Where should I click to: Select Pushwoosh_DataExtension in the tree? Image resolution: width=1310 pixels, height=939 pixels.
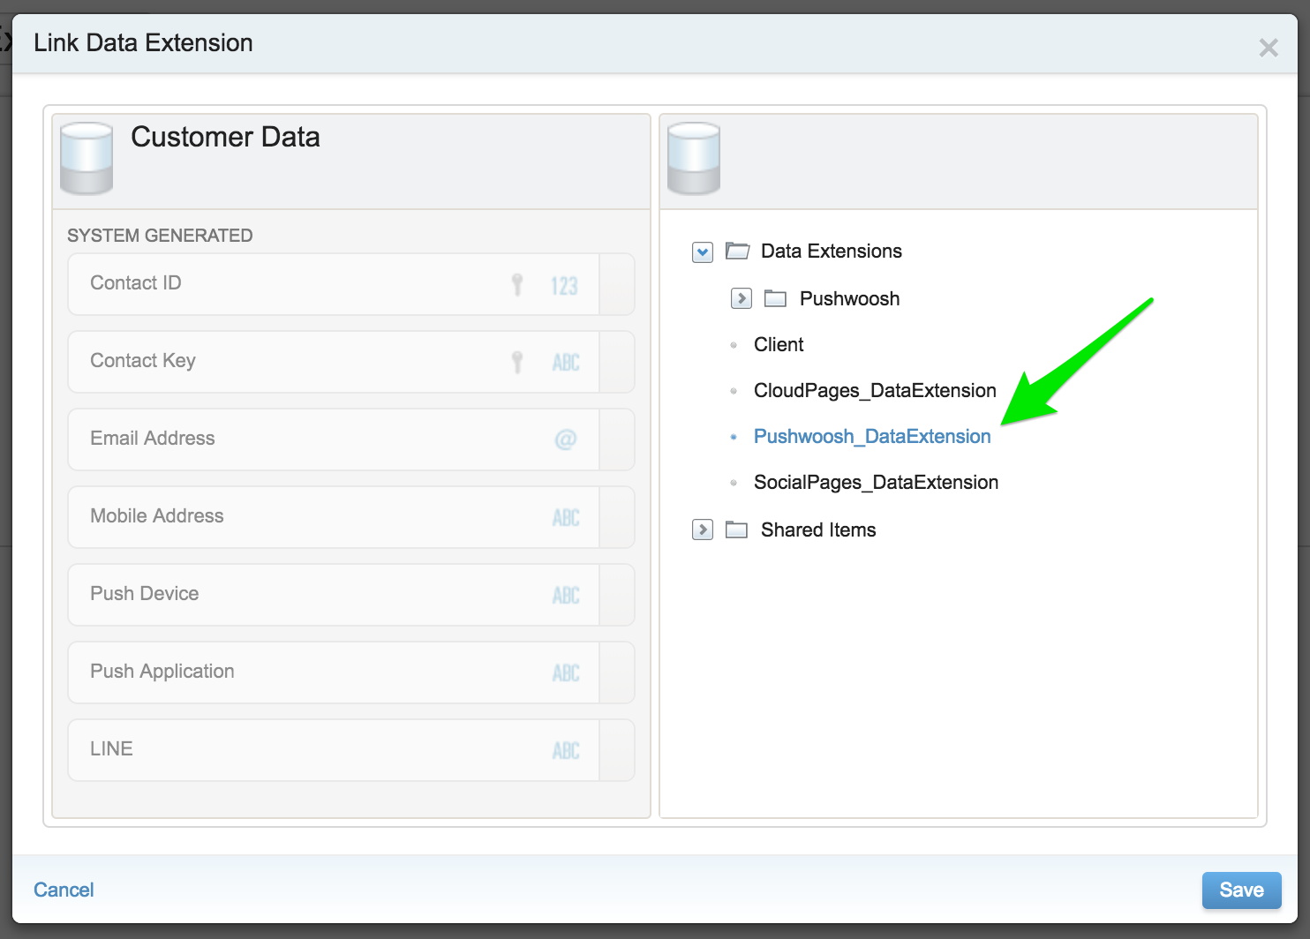point(872,436)
